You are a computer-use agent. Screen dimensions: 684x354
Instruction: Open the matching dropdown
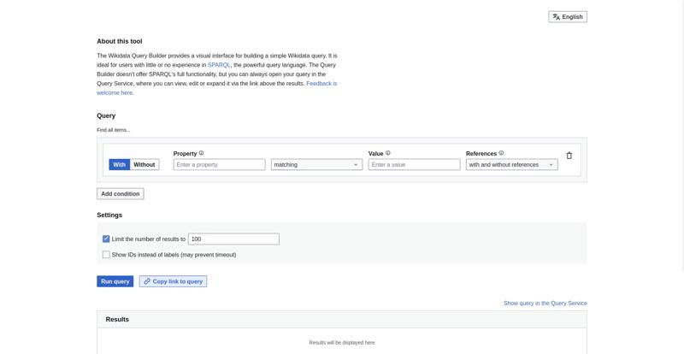316,164
